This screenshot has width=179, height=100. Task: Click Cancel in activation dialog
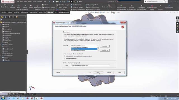click(109, 72)
